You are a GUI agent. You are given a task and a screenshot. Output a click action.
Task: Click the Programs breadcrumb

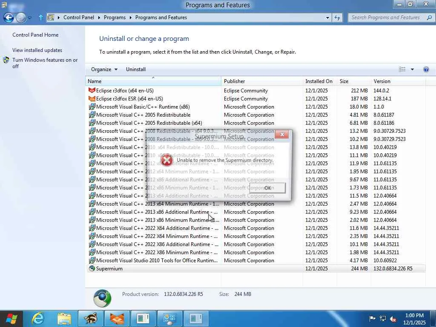click(x=115, y=17)
